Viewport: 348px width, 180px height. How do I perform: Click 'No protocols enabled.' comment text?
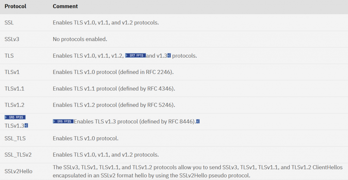coord(80,39)
